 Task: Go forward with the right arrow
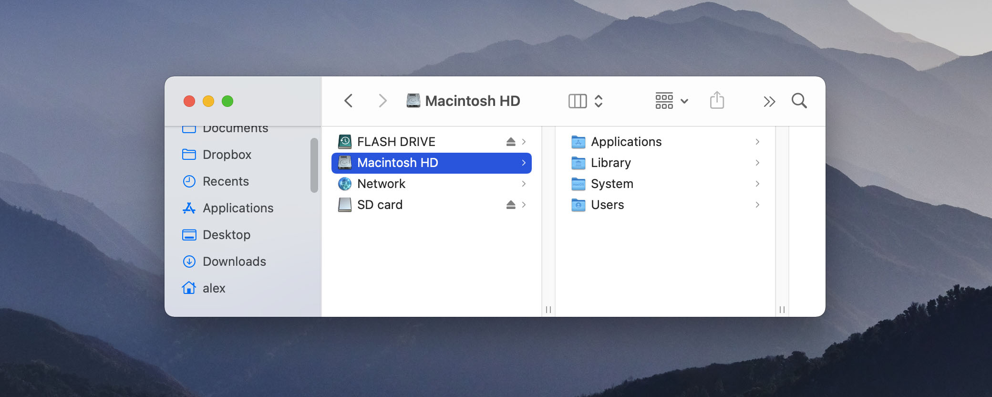pos(382,101)
